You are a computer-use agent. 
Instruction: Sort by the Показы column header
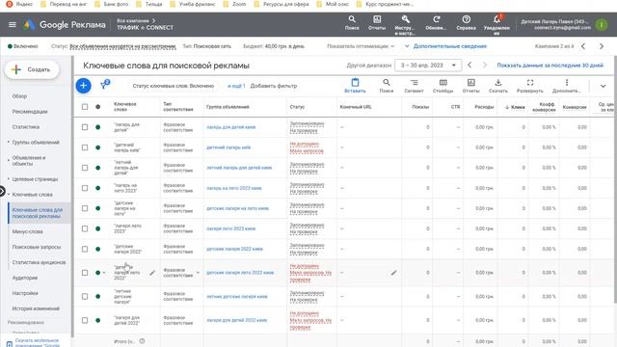coord(420,107)
